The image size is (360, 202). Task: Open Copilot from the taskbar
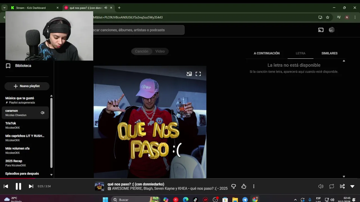click(x=166, y=200)
